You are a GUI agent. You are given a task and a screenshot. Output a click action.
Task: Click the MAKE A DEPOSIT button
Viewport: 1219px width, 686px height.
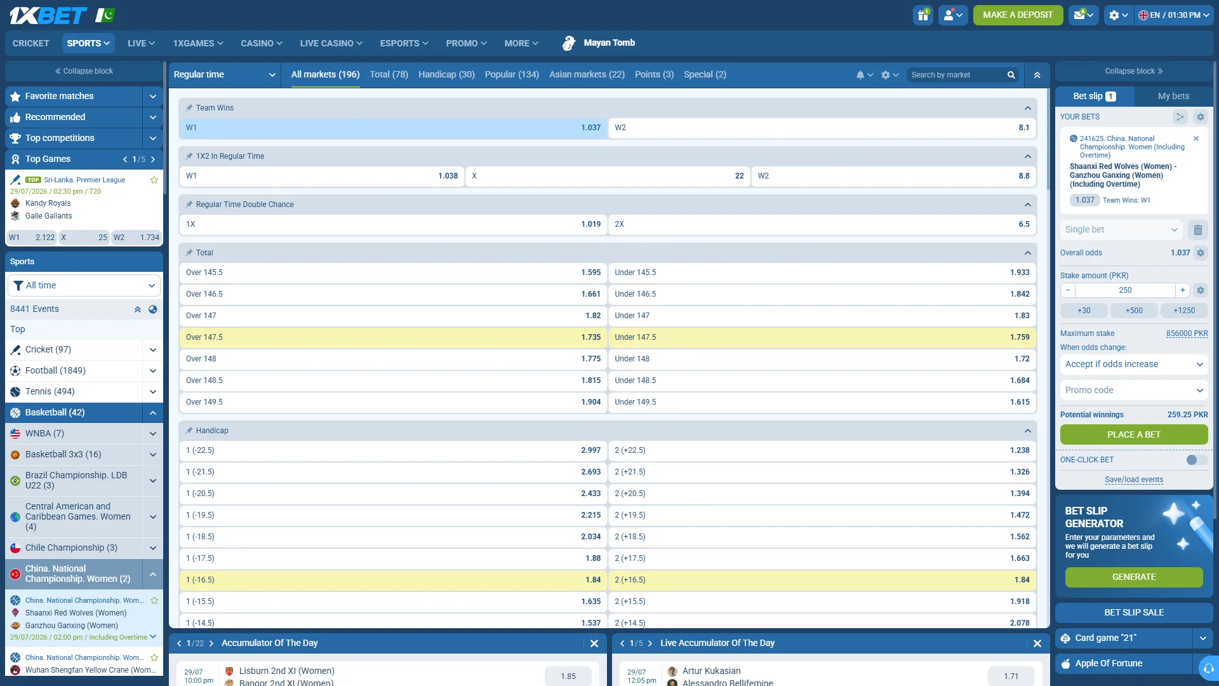point(1018,15)
